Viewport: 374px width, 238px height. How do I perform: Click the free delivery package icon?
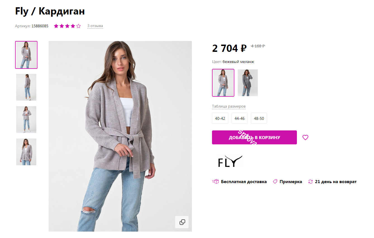[x=216, y=181]
